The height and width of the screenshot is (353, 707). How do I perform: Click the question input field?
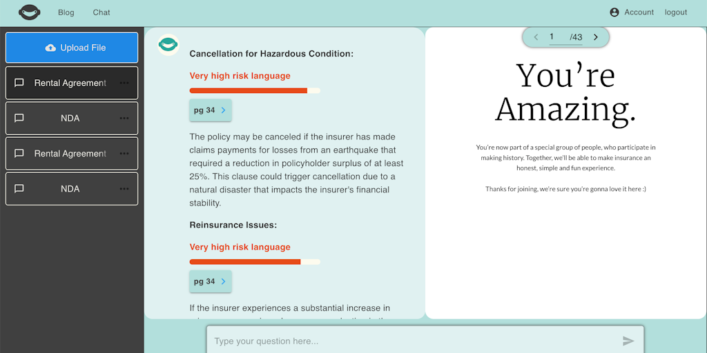(x=414, y=341)
